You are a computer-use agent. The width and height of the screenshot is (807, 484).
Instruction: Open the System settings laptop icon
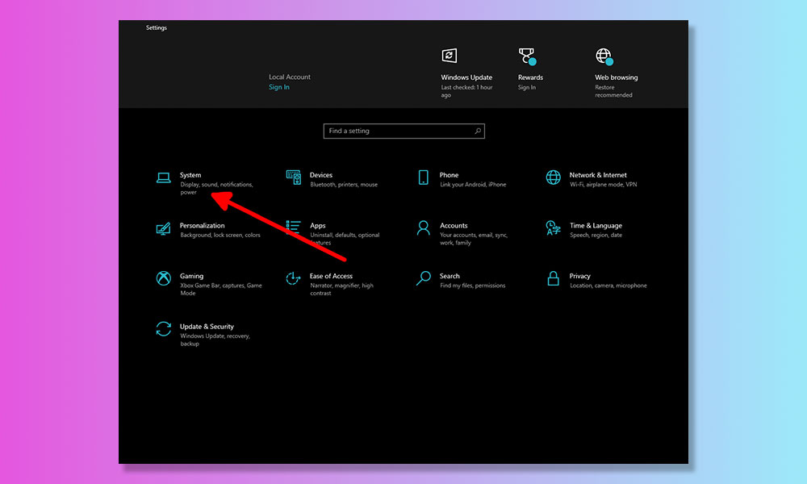(x=164, y=178)
